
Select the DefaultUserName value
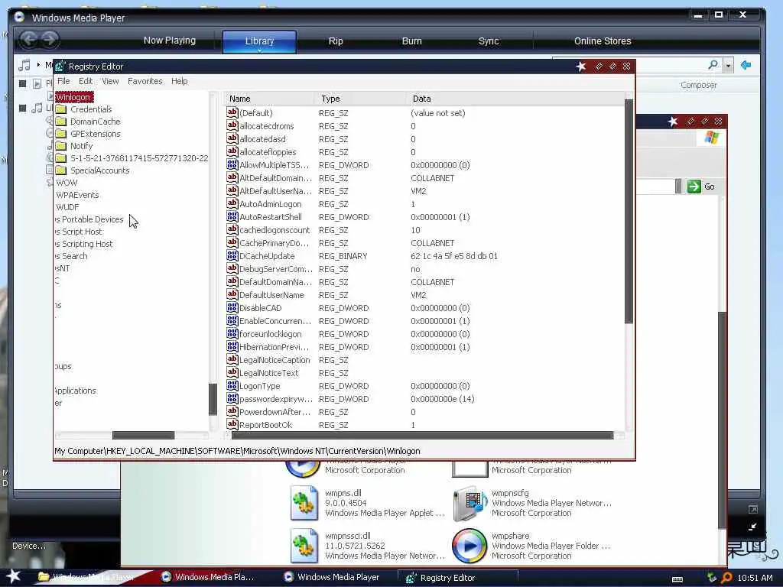click(271, 295)
